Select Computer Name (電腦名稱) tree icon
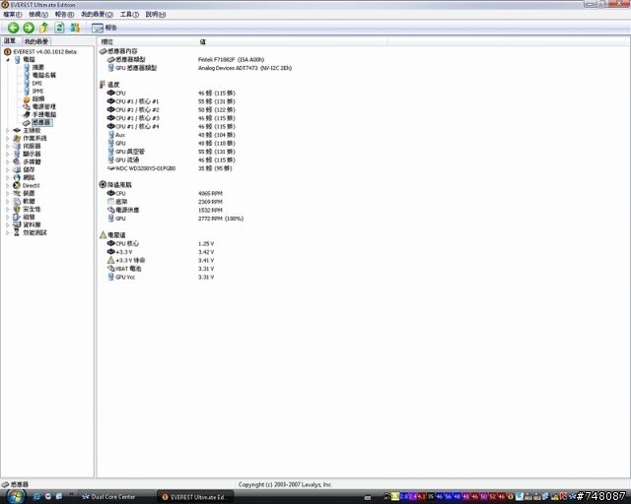The width and height of the screenshot is (631, 504). pos(27,75)
